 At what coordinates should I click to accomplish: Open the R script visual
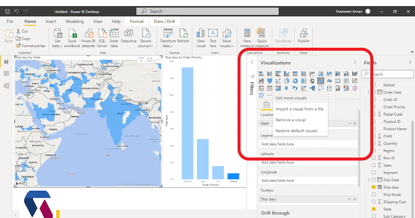point(286,88)
